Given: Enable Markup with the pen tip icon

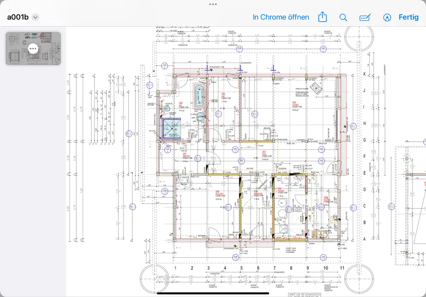Looking at the screenshot, I should point(387,17).
